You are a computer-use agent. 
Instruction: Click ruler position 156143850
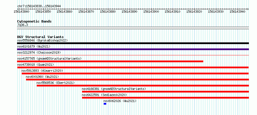43,12
